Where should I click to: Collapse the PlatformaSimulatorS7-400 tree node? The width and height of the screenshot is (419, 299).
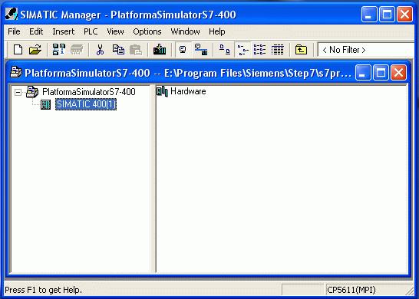(18, 92)
